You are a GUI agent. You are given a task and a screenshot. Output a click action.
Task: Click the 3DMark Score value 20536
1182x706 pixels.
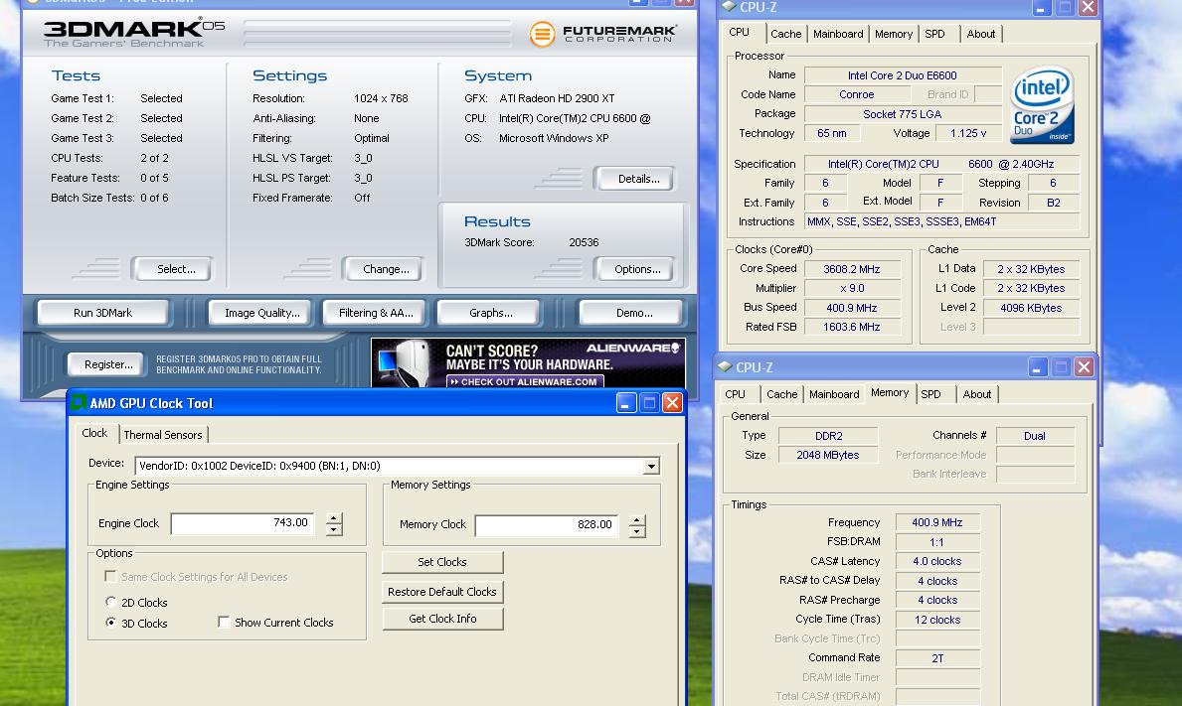click(585, 242)
